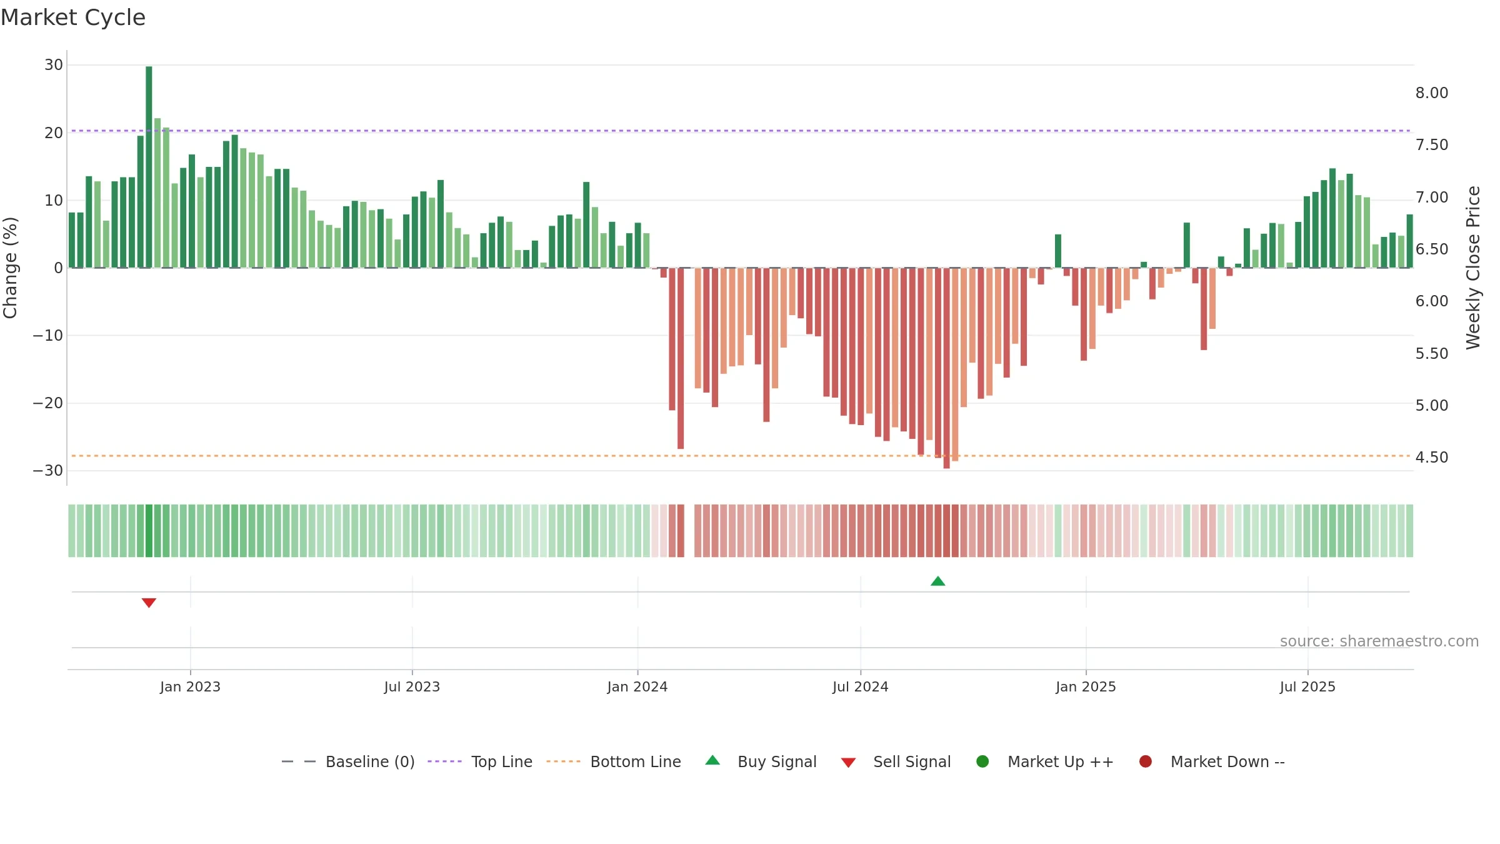Click the Jul 2025 axis label
The image size is (1500, 844).
[1307, 686]
